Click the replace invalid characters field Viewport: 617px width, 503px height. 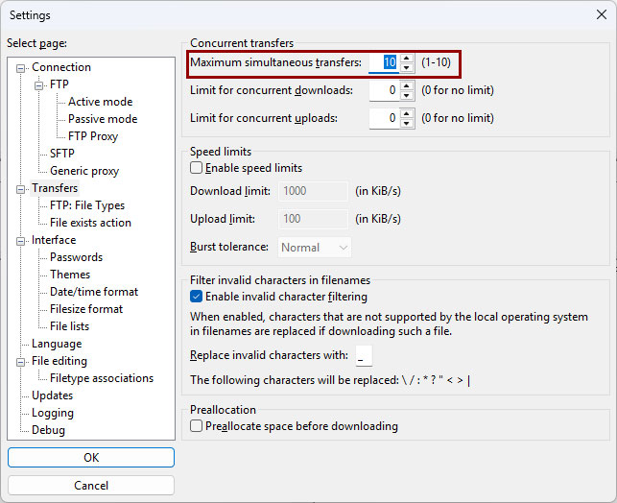click(364, 355)
